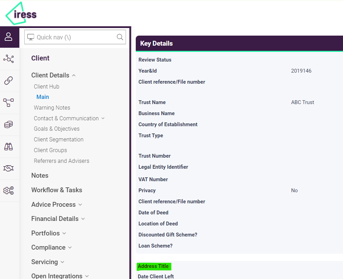This screenshot has width=343, height=279.
Task: Click the search magnifier in Quick nav
Action: click(120, 37)
